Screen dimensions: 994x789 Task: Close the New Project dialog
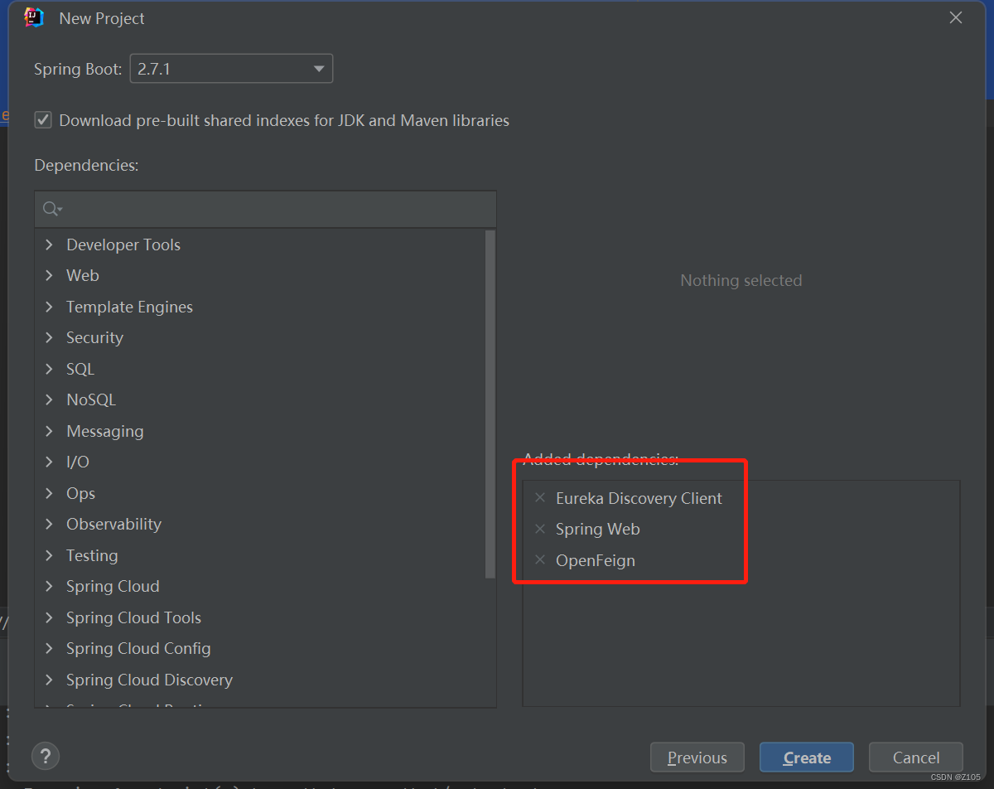956,17
